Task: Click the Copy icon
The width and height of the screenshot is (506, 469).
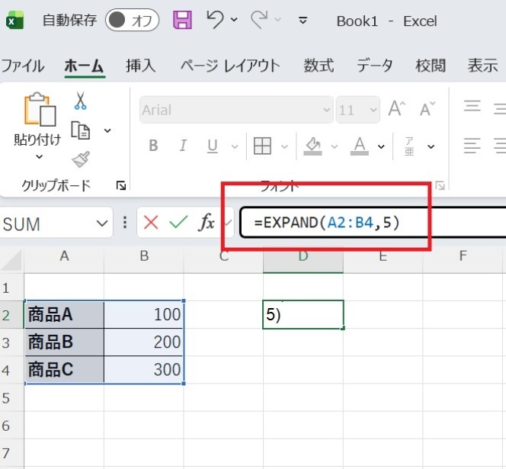Action: coord(80,130)
